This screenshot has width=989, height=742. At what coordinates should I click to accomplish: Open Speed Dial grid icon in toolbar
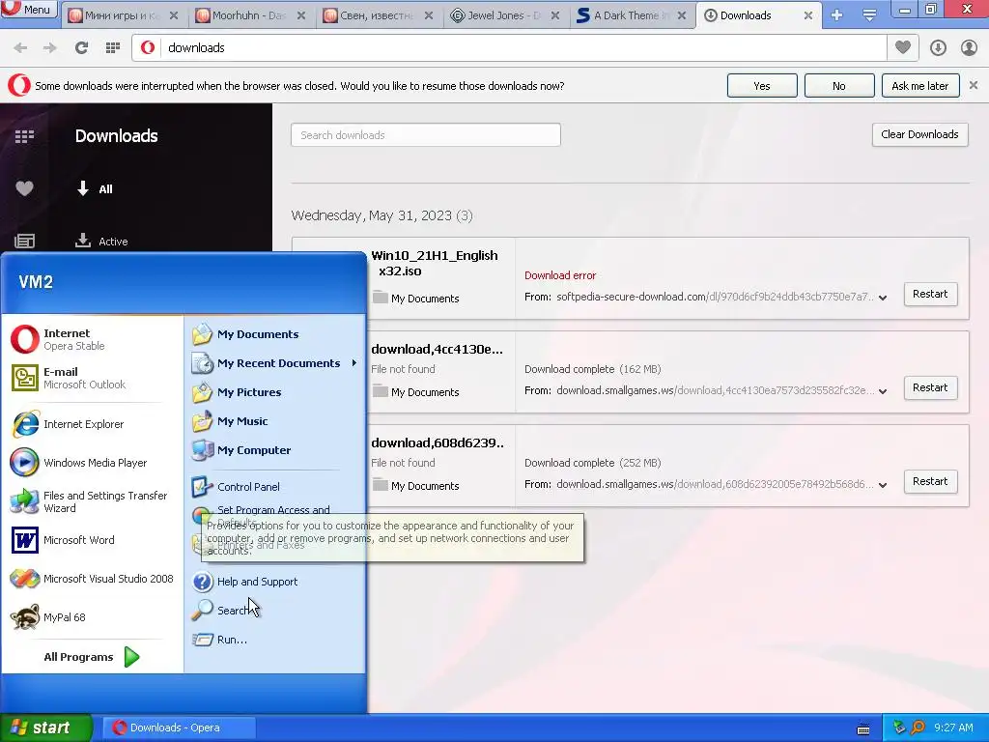[x=113, y=48]
